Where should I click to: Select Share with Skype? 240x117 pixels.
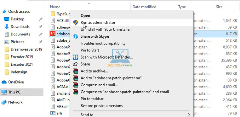point(132,36)
